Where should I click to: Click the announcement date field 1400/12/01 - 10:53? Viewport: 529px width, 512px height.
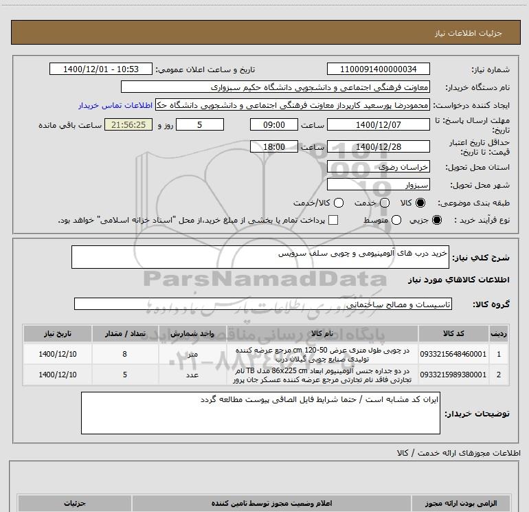[x=101, y=69]
